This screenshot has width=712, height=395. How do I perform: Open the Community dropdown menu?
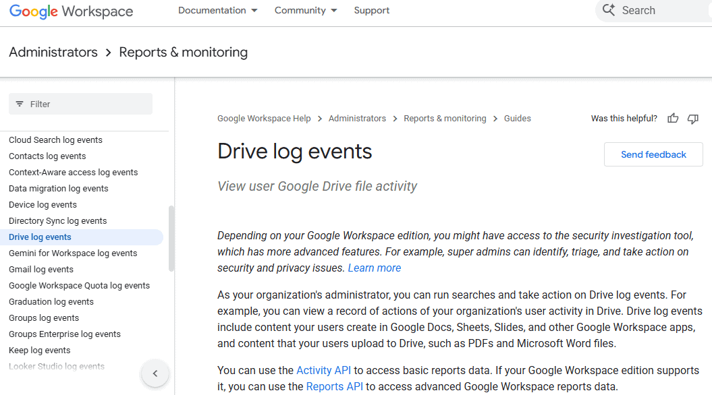[306, 10]
